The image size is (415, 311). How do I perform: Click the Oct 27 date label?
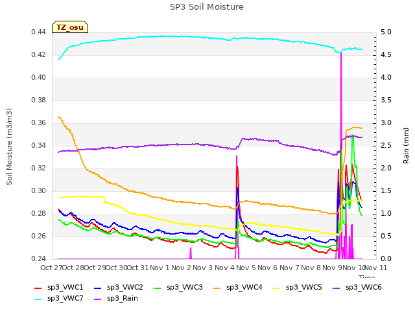click(x=51, y=268)
